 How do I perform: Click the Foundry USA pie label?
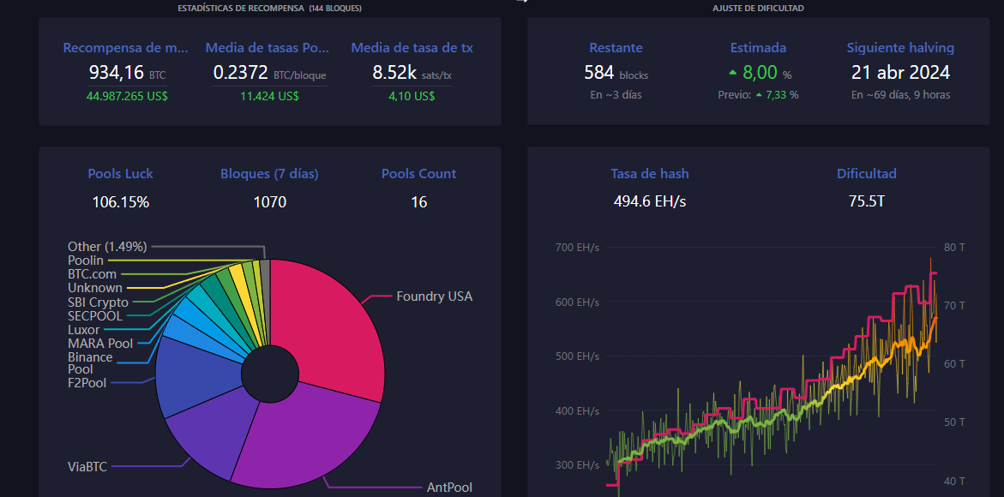click(434, 296)
